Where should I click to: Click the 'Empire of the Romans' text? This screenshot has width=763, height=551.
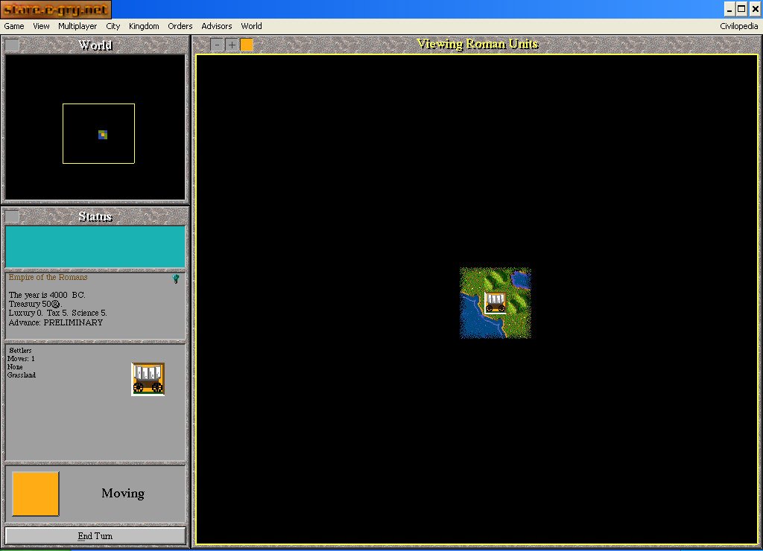(48, 277)
